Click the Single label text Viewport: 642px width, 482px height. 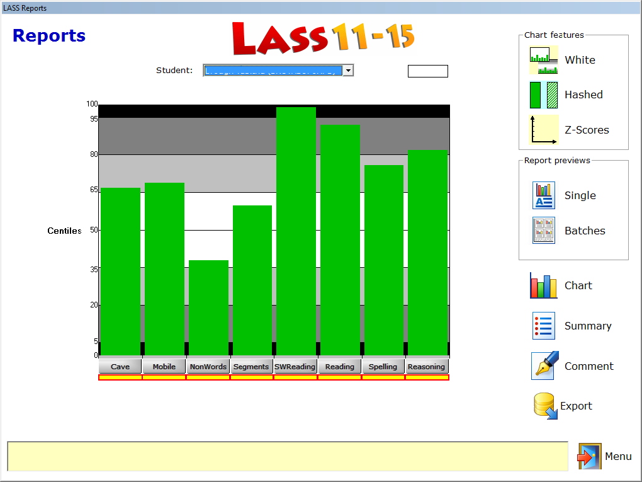click(580, 195)
